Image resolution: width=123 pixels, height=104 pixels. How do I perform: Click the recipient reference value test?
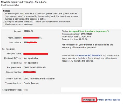[25, 90]
